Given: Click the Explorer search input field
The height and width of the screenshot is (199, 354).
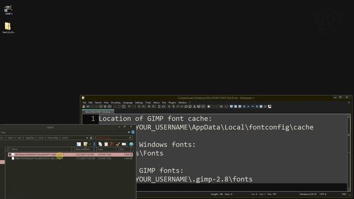Looking at the screenshot, I should 114,138.
